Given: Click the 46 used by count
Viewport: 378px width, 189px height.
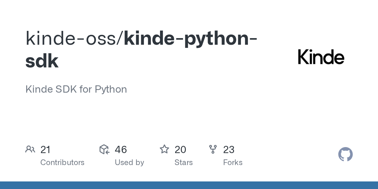Looking at the screenshot, I should click(121, 150).
